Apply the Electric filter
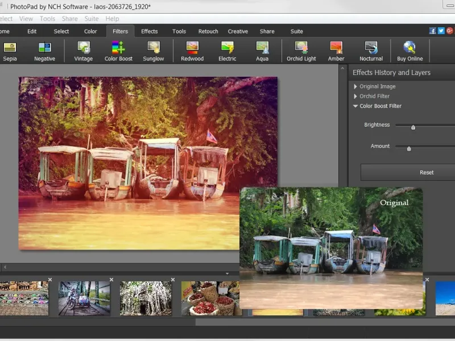The width and height of the screenshot is (455, 341). click(227, 51)
